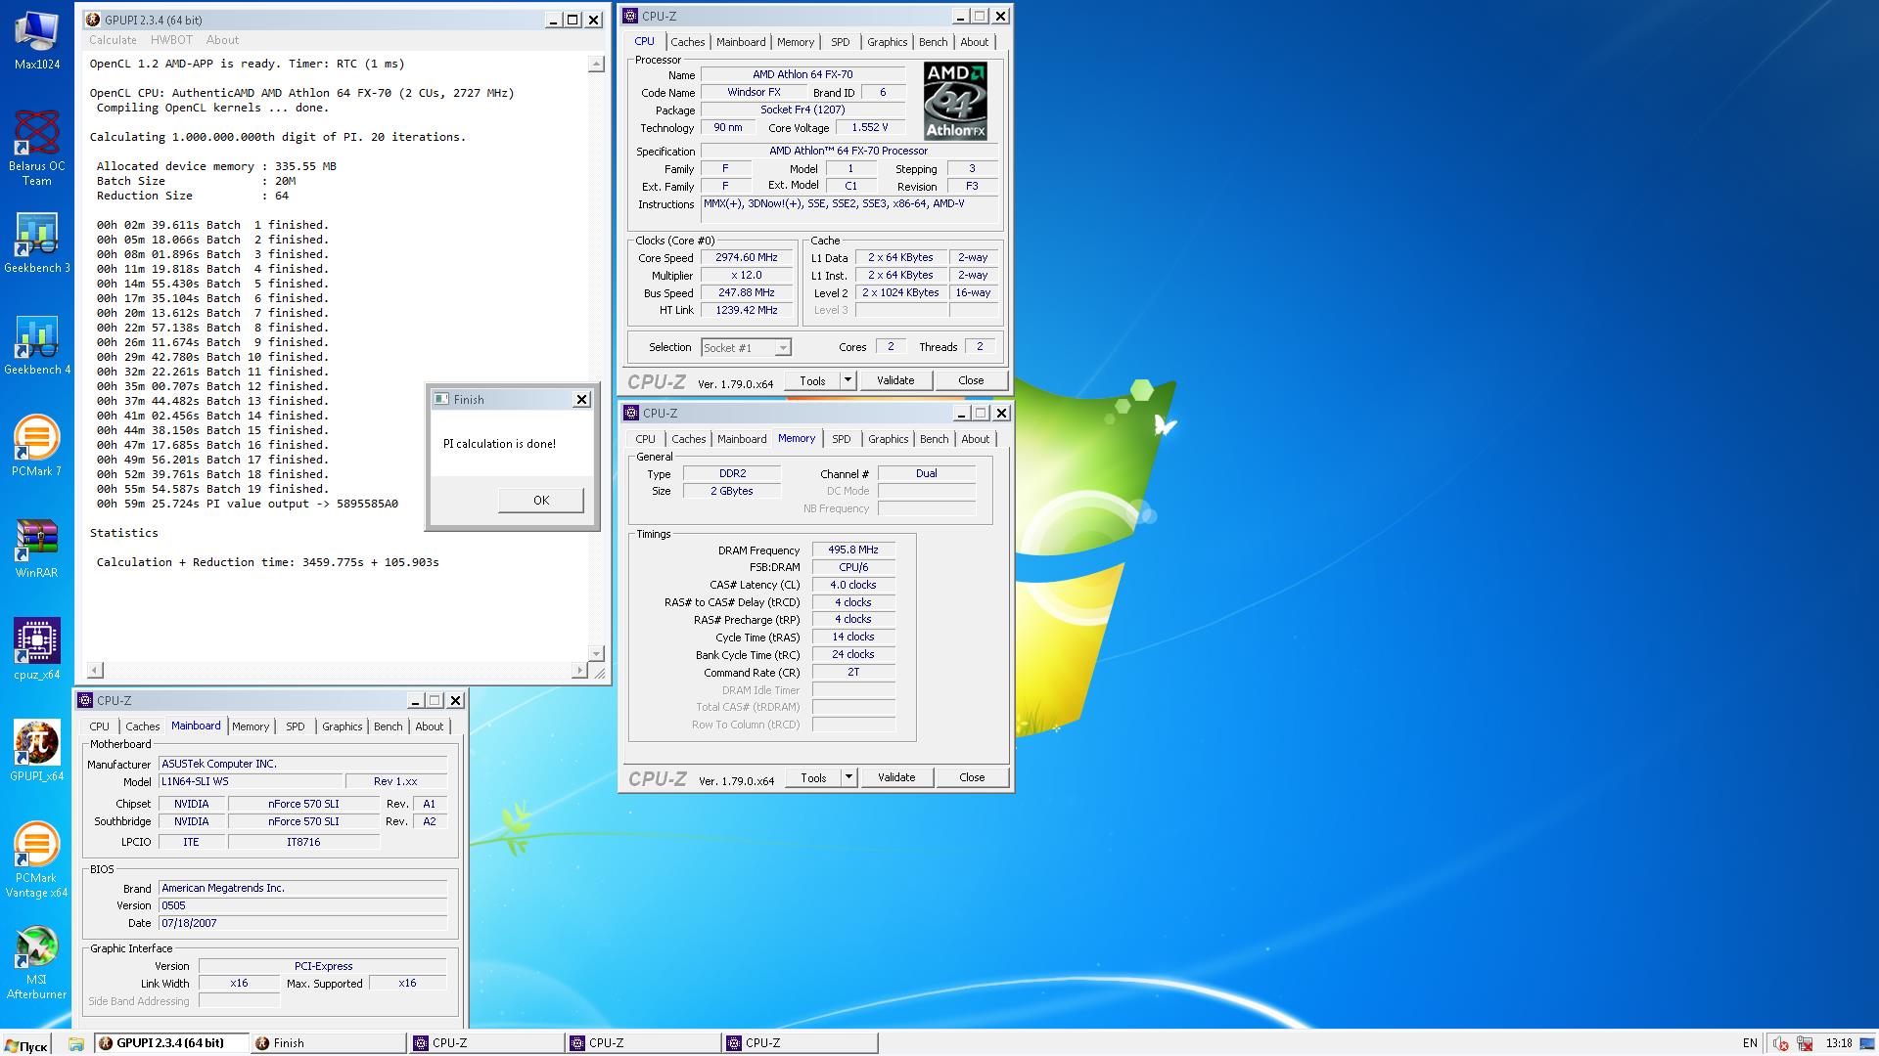Click Tools button in Memory CPU-Z
The height and width of the screenshot is (1056, 1879).
[813, 777]
